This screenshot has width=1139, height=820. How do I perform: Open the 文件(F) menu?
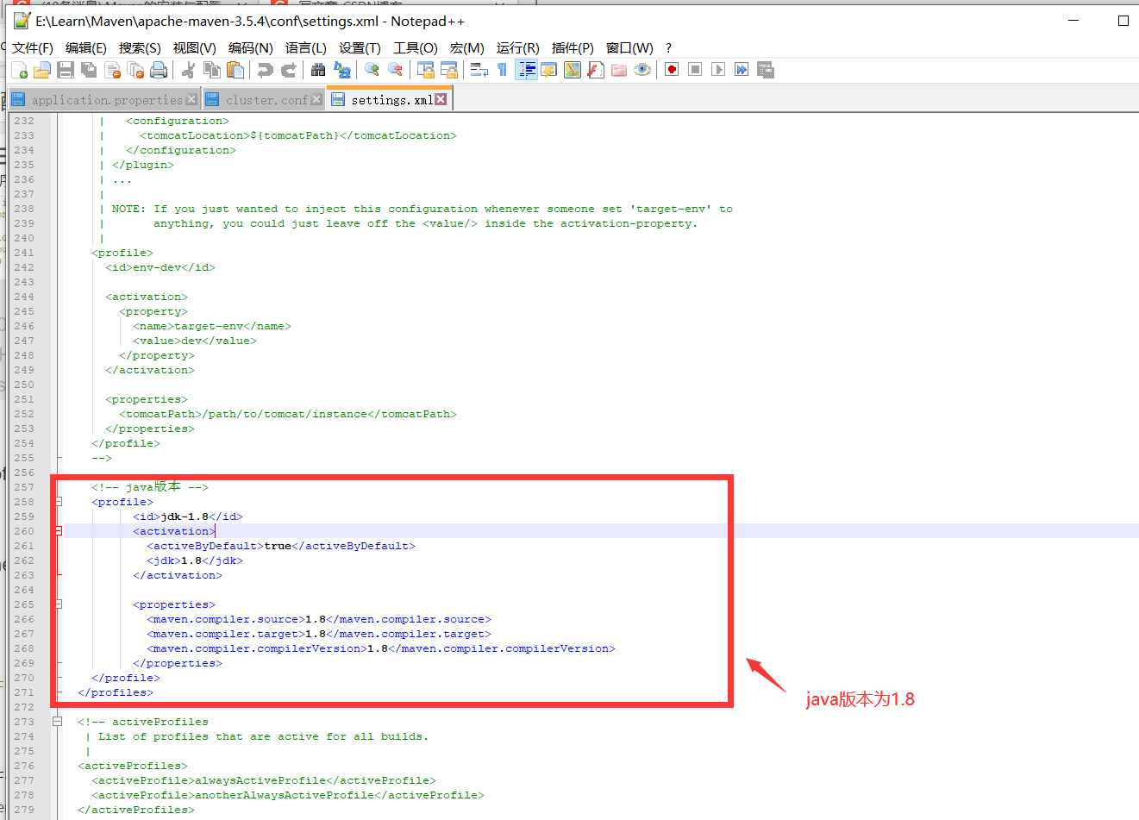(33, 48)
